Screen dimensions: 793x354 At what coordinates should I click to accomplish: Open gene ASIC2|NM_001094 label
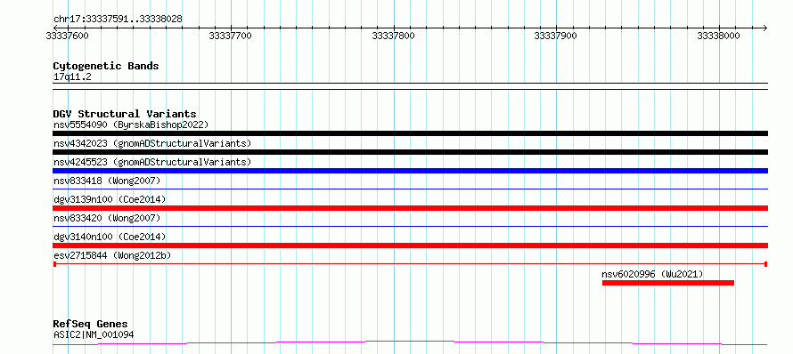(94, 334)
